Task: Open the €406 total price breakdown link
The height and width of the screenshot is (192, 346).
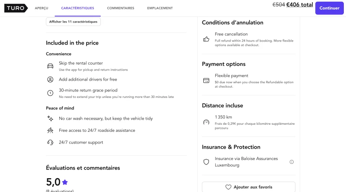Action: coord(299,5)
